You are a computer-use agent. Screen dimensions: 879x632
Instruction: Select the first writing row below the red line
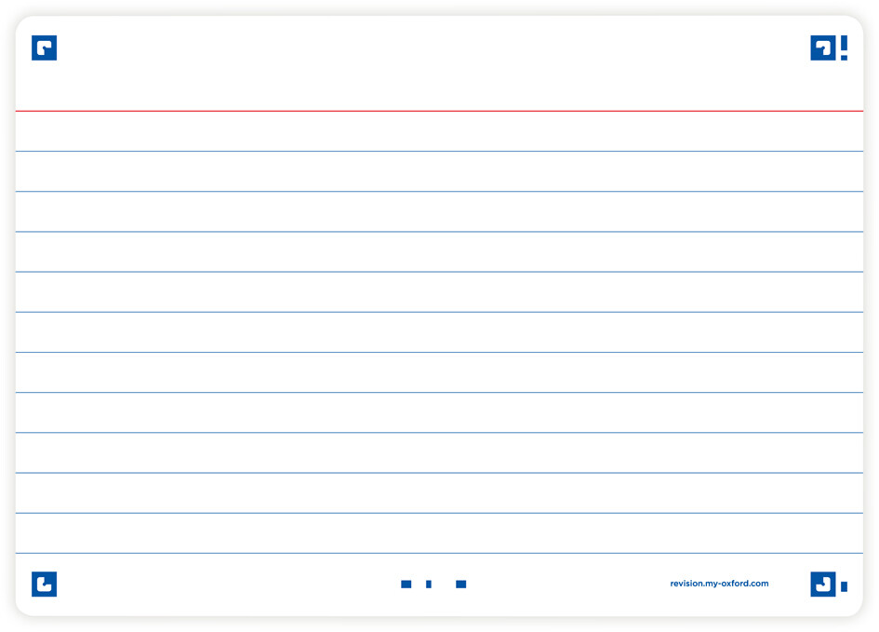pyautogui.click(x=439, y=131)
